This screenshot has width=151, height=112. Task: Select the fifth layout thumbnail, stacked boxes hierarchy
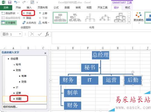tap(120, 18)
